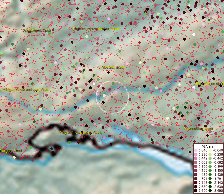This screenshot has height=194, width=224.
Task: Click the green swatch for -1.439
Action: coord(210,175)
